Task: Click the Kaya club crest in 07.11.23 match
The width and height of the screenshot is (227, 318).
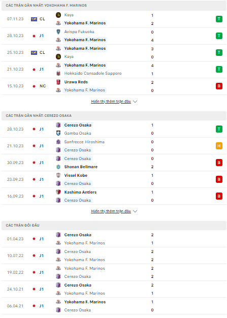Action: point(58,15)
